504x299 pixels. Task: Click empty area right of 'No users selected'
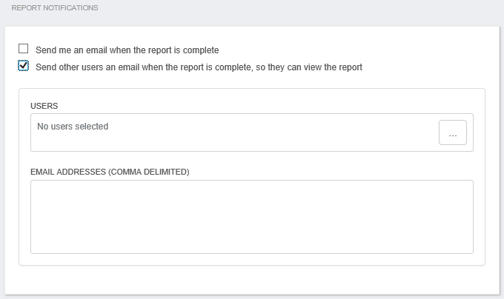click(273, 132)
